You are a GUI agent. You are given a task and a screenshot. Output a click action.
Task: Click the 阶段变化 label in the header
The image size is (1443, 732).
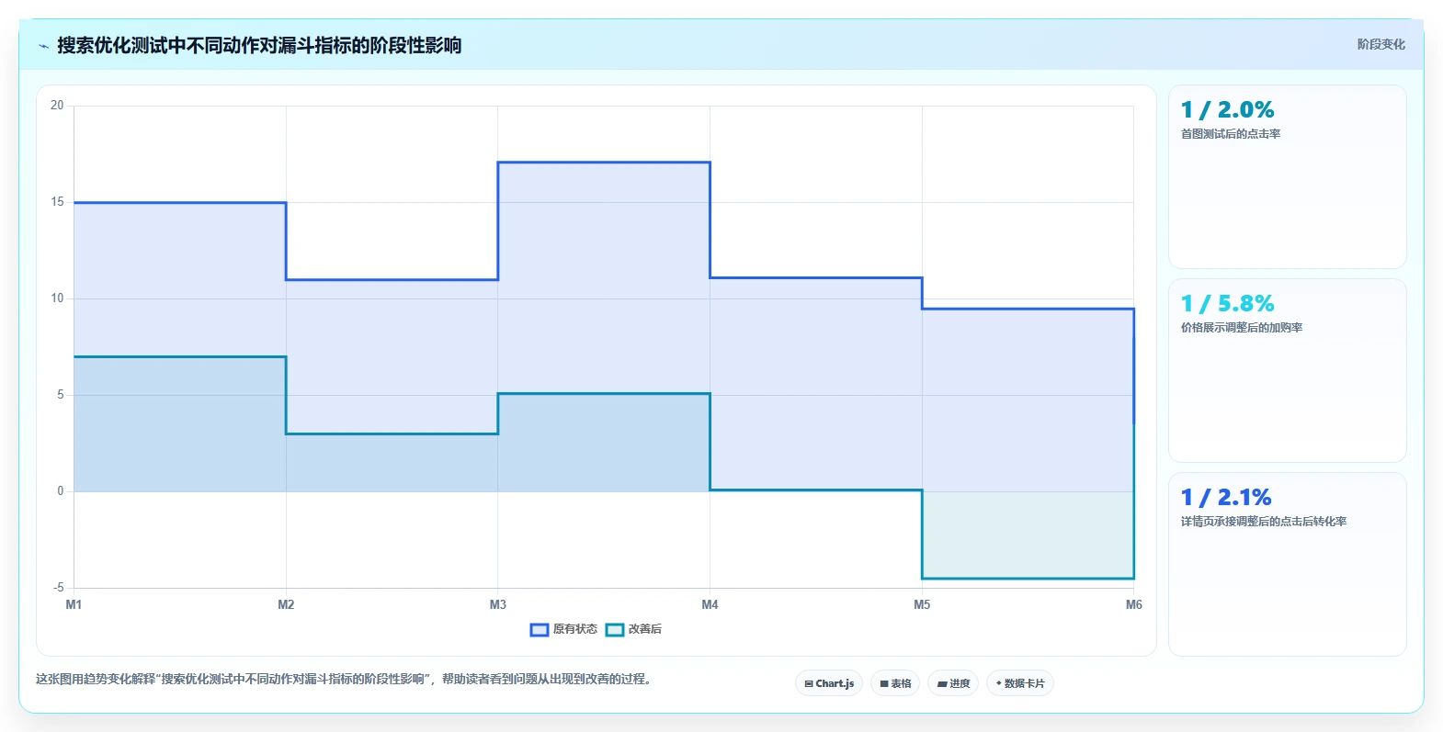(1381, 44)
